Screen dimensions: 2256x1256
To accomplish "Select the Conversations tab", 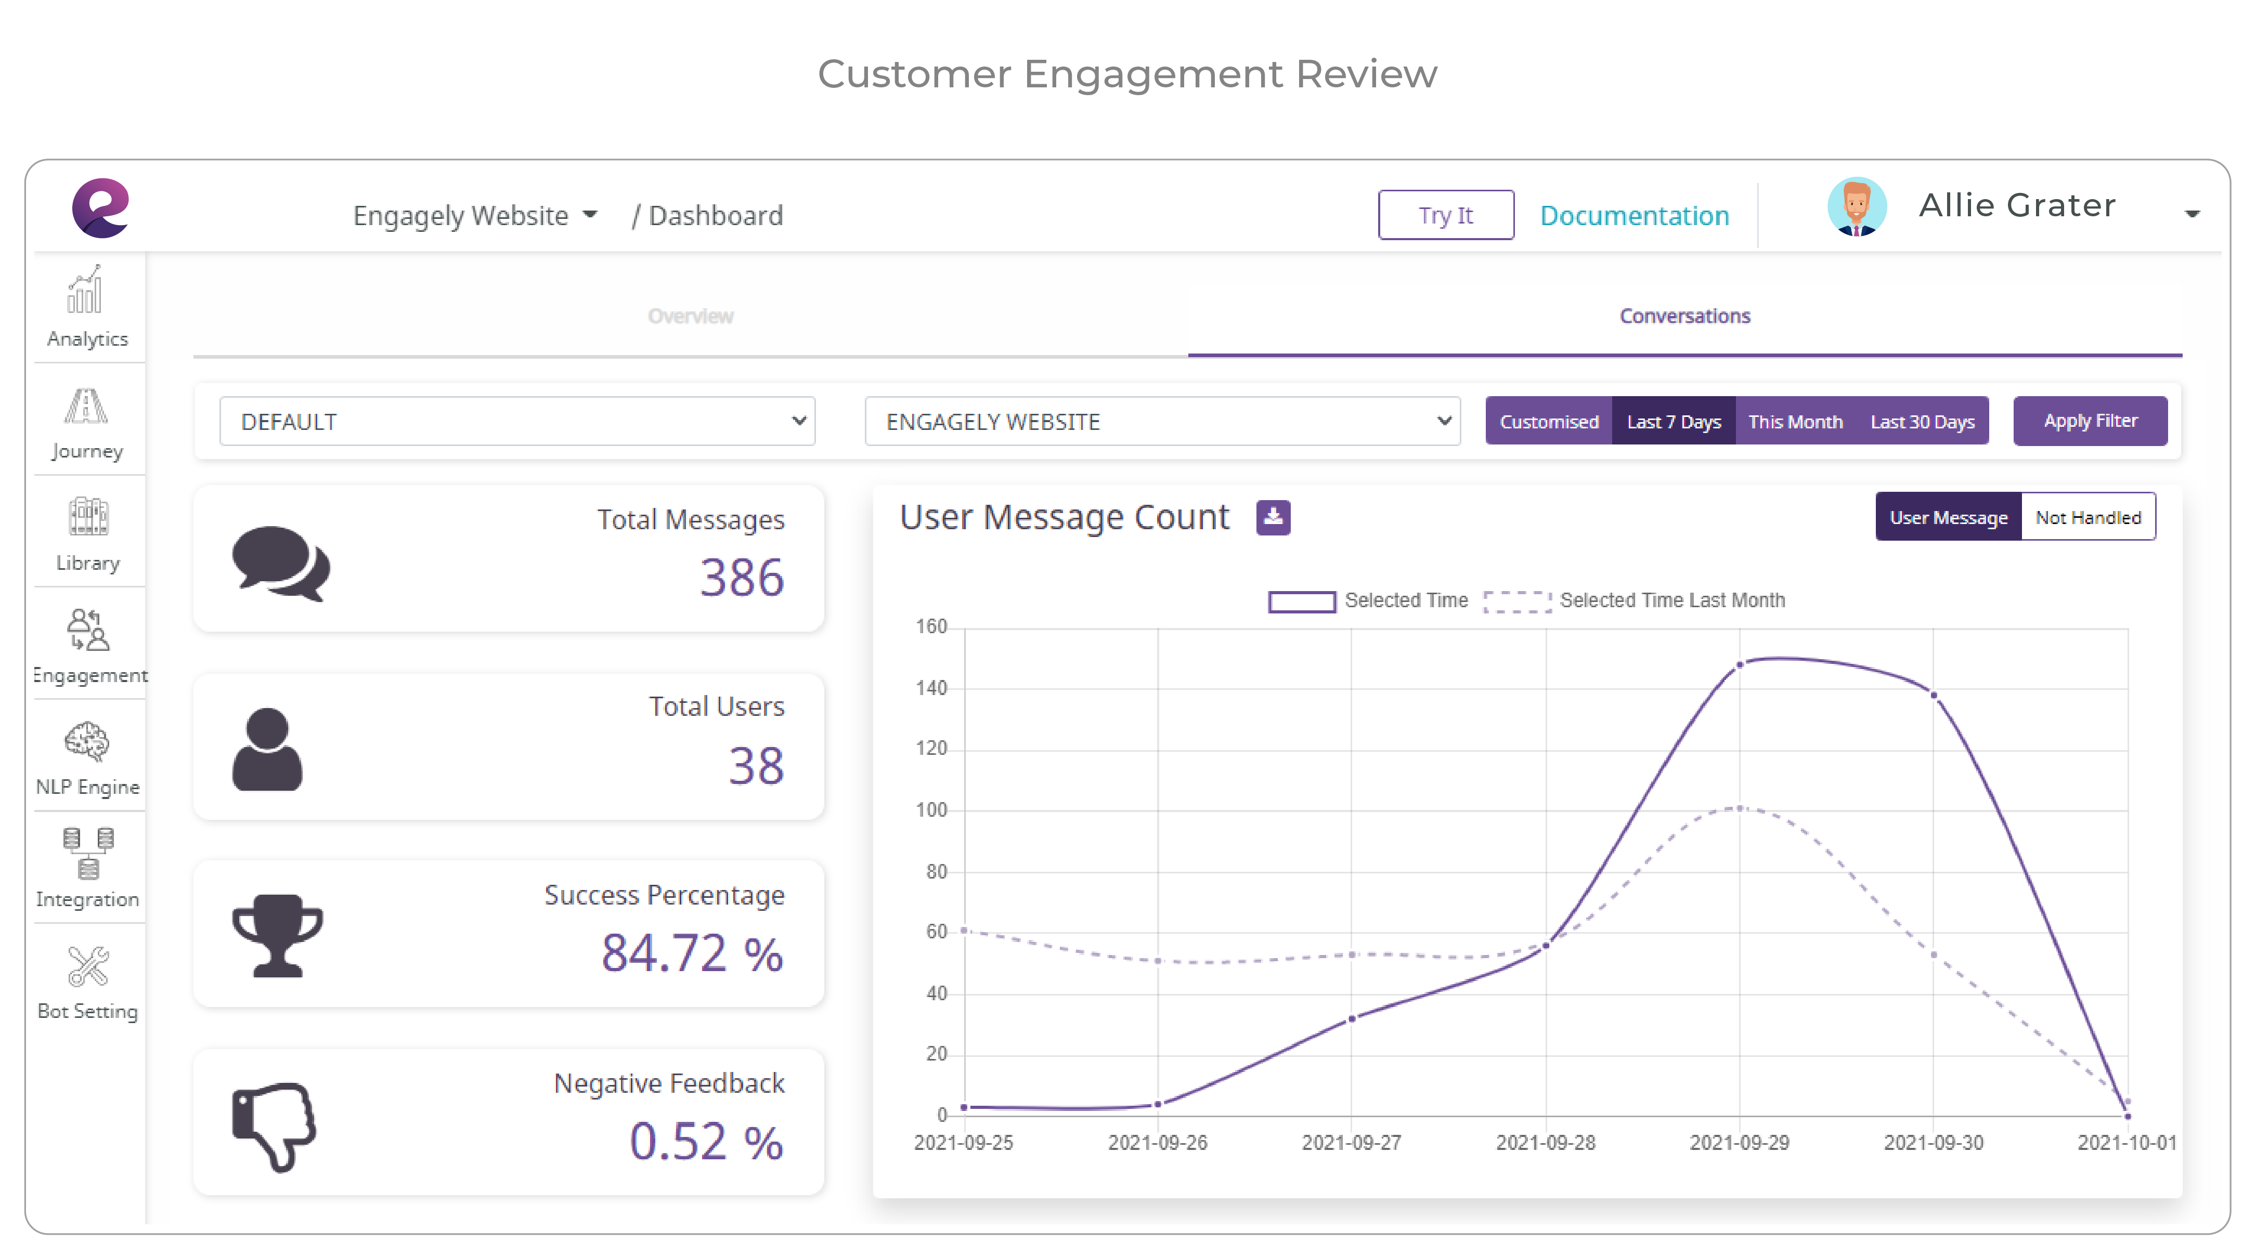I will [1683, 316].
